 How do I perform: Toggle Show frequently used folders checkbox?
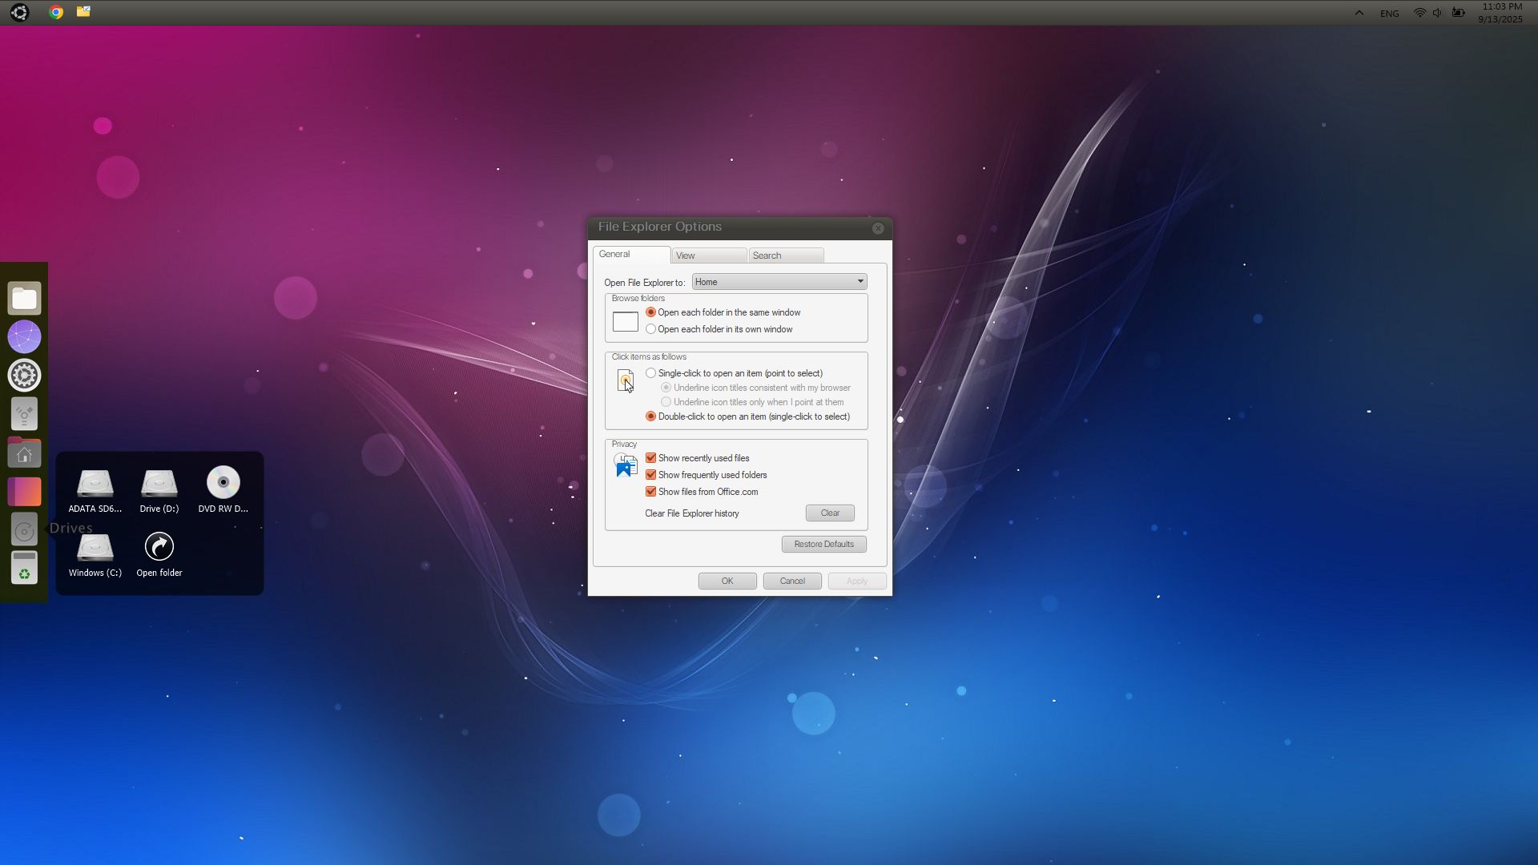pos(650,475)
